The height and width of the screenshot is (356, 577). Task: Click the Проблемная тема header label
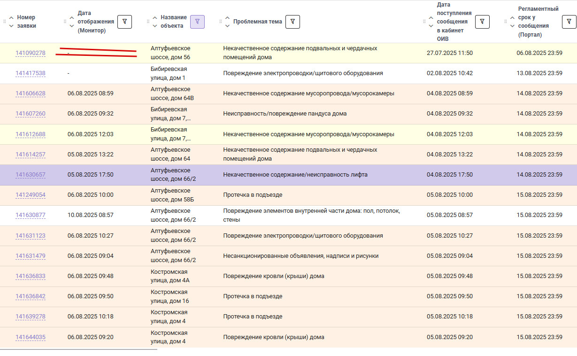(x=258, y=22)
